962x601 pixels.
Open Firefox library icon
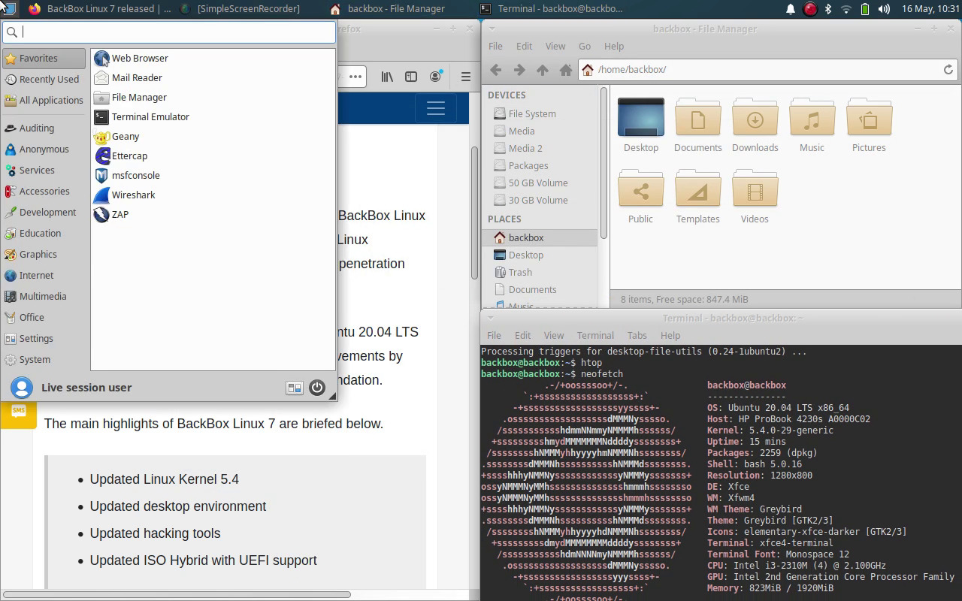[x=387, y=77]
